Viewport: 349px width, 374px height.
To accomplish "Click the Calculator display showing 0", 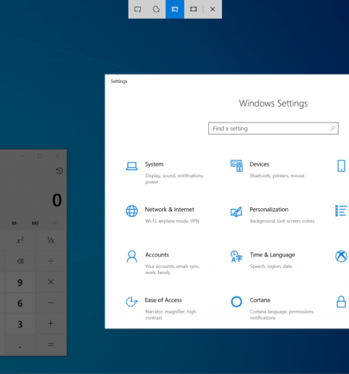I will [x=57, y=200].
